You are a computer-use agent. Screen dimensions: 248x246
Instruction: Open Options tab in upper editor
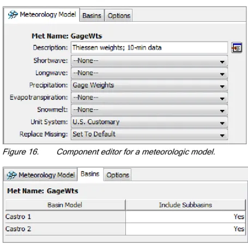click(x=119, y=16)
